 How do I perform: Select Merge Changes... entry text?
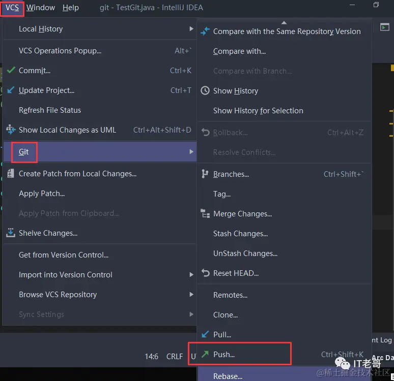242,214
